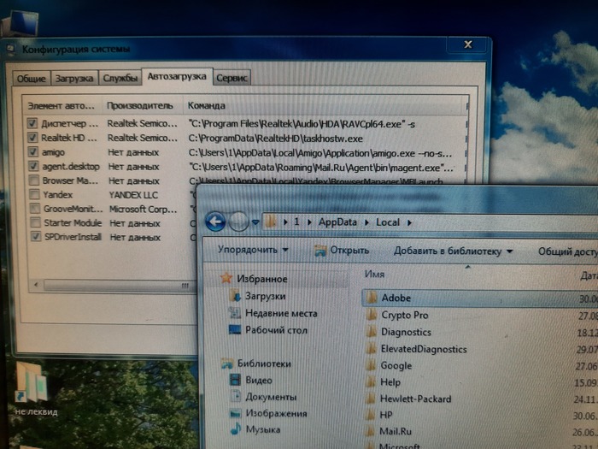
Task: Uncheck the SPDriverInstall startup item
Action: tap(36, 237)
